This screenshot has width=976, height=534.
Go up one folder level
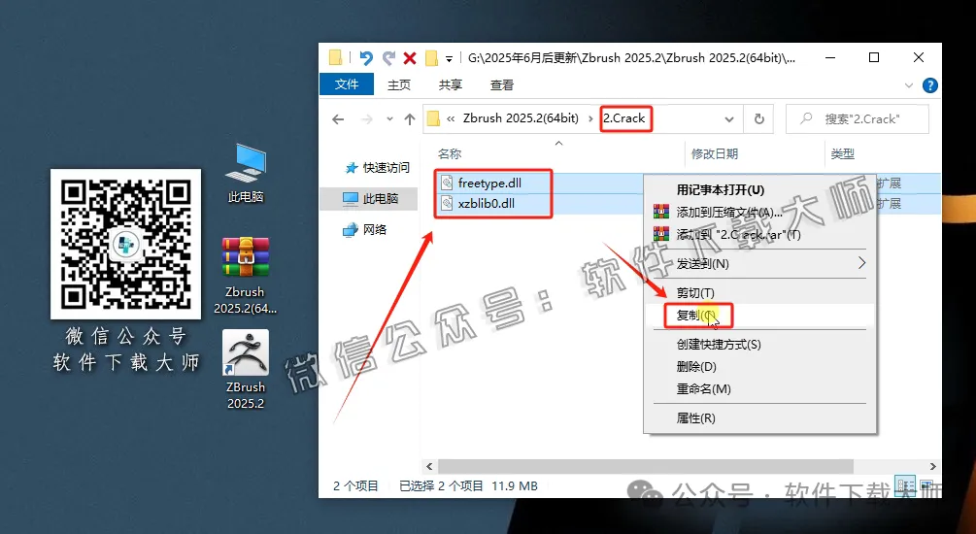(x=410, y=118)
